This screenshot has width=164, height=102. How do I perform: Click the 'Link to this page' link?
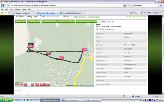[94, 17]
